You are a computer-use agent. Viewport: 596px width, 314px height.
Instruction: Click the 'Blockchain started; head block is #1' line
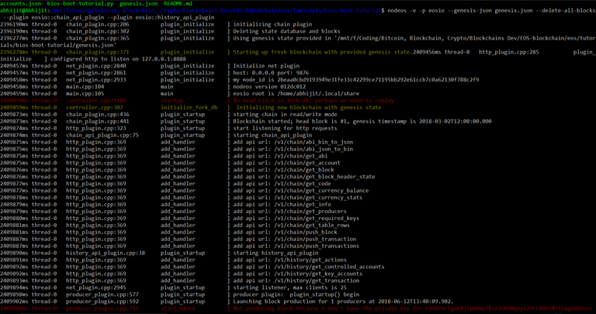(x=362, y=122)
